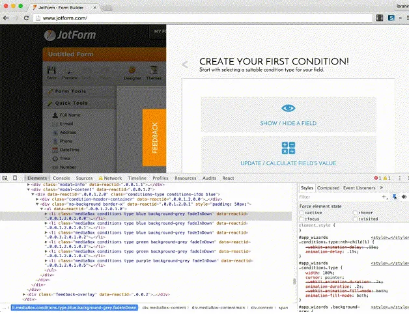Switch to the Console tab
The image size is (409, 317).
click(61, 178)
